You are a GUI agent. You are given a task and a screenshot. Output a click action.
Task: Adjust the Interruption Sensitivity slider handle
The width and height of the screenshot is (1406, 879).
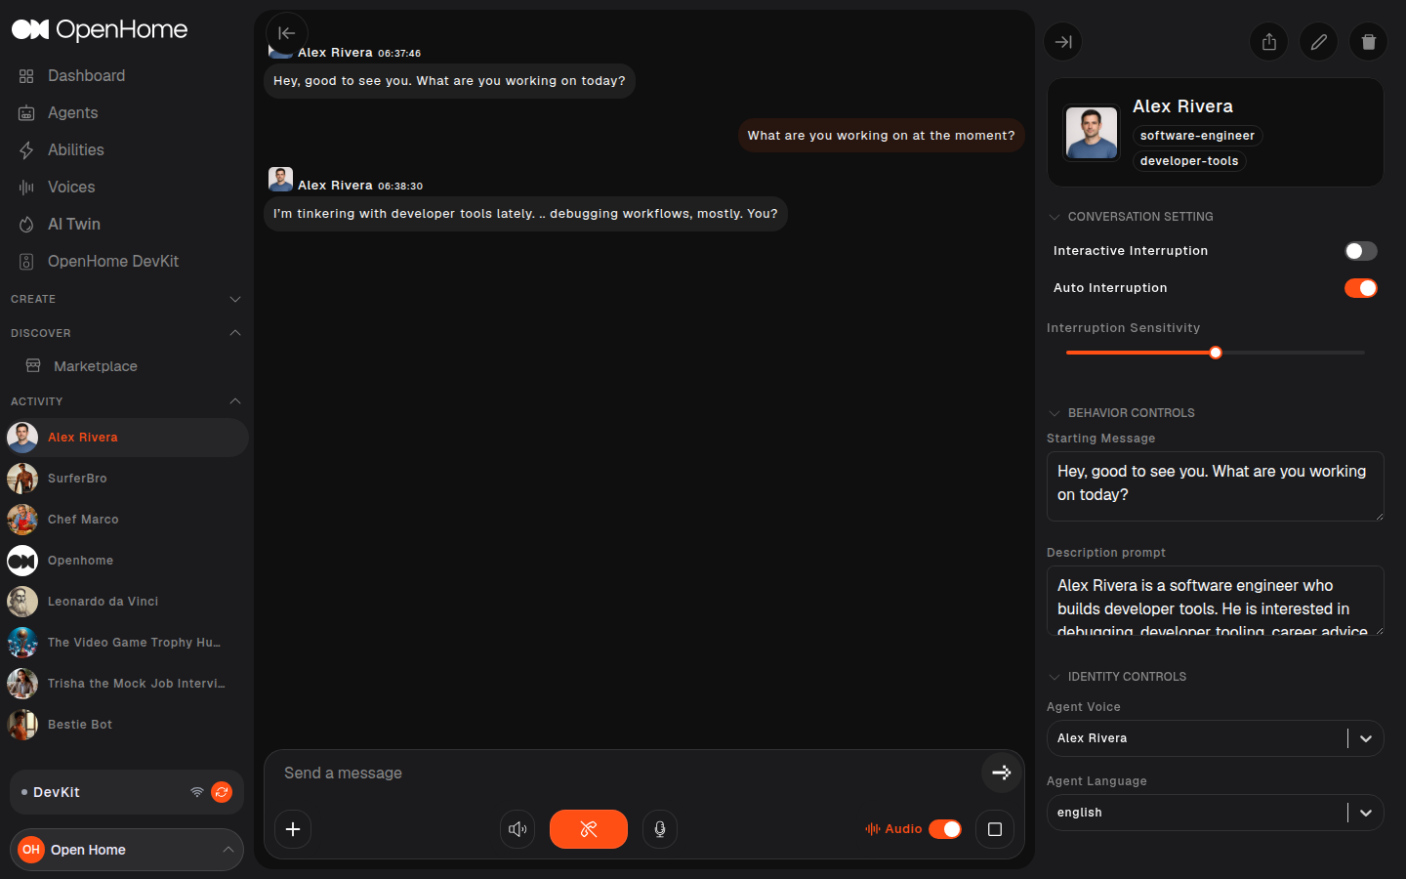click(x=1216, y=353)
